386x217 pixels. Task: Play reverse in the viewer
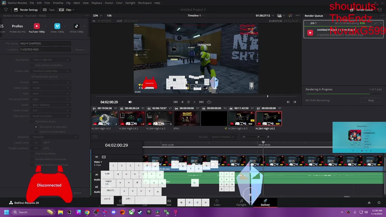click(x=182, y=102)
